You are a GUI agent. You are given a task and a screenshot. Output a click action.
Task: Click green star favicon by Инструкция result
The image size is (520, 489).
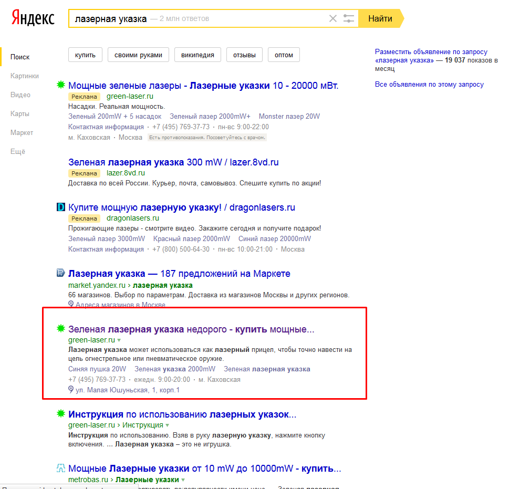tap(61, 413)
